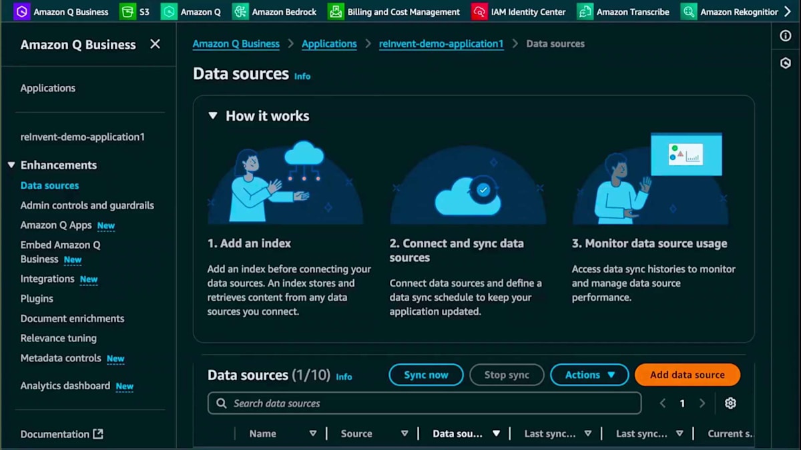Click the Monitor data source usage illustration
The height and width of the screenshot is (450, 801).
click(650, 179)
